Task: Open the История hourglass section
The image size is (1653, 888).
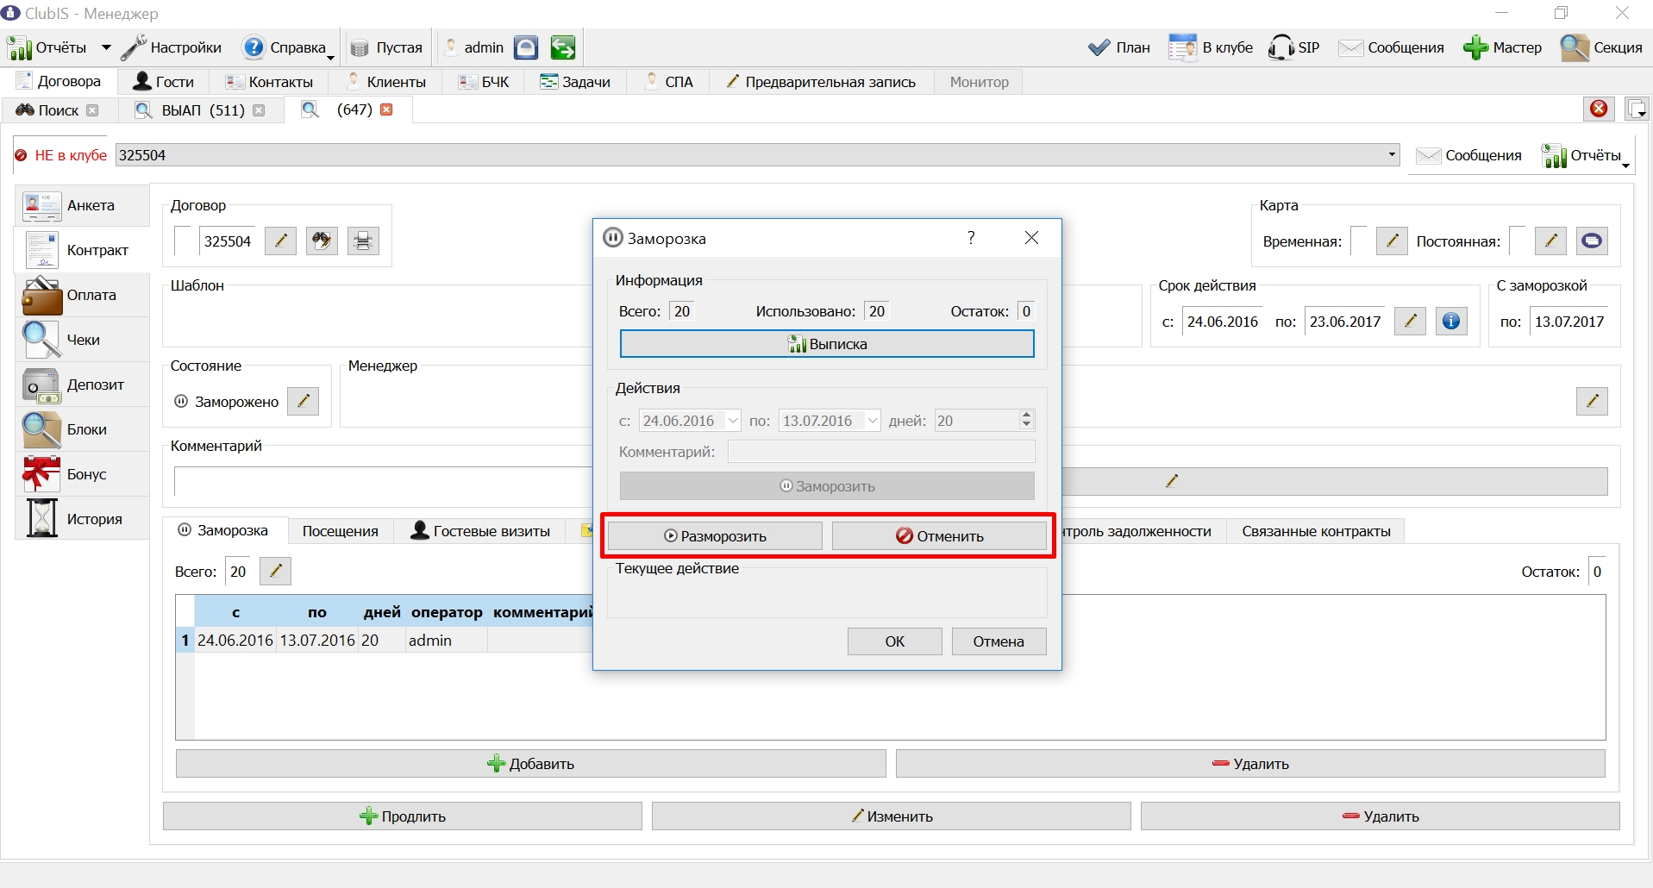Action: coord(82,519)
